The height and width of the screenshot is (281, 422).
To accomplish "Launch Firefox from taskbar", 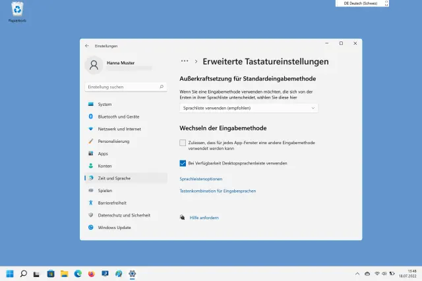I will click(x=92, y=274).
